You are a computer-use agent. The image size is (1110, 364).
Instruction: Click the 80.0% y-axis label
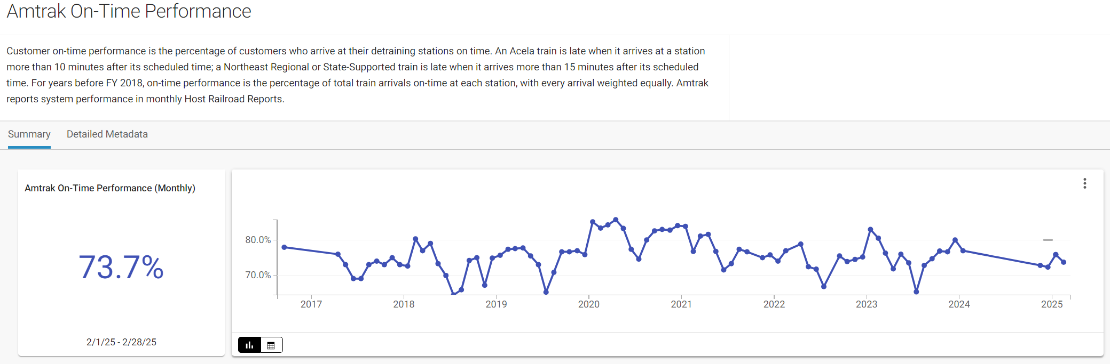point(258,240)
